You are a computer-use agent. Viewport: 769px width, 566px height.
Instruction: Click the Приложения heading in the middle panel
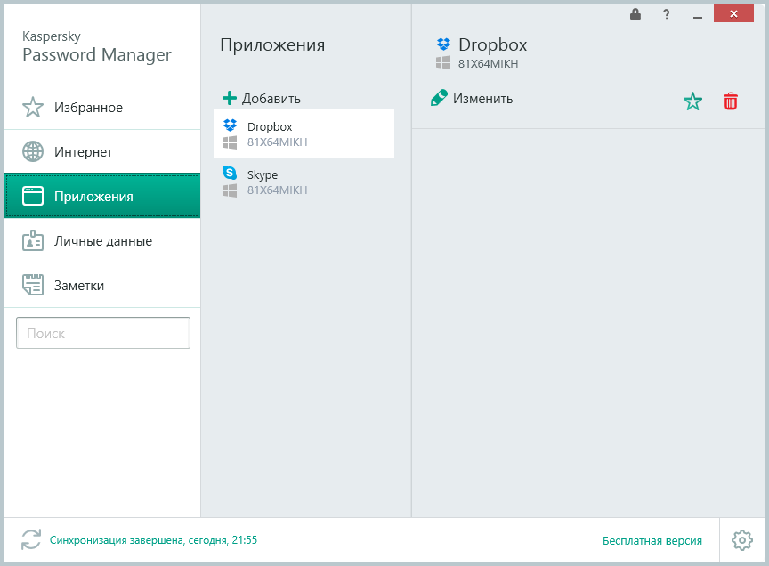tap(272, 45)
